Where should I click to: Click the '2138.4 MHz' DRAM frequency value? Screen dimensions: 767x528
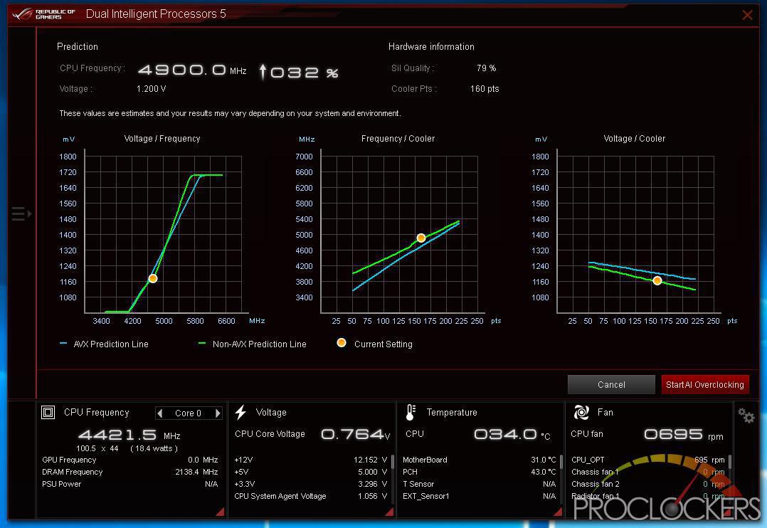(196, 472)
